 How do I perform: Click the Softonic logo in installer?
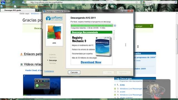[54, 18]
